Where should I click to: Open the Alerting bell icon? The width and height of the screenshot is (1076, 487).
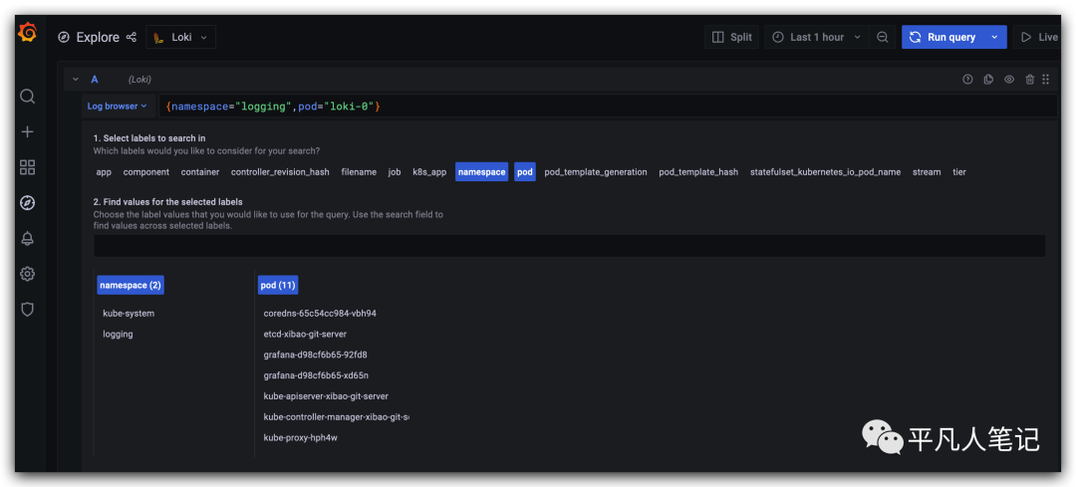tap(28, 238)
